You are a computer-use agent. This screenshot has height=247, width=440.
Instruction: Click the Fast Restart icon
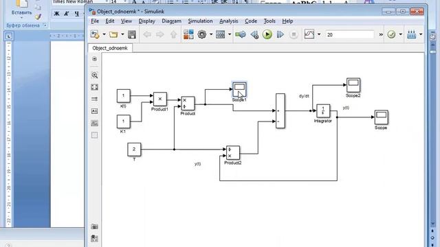[241, 34]
